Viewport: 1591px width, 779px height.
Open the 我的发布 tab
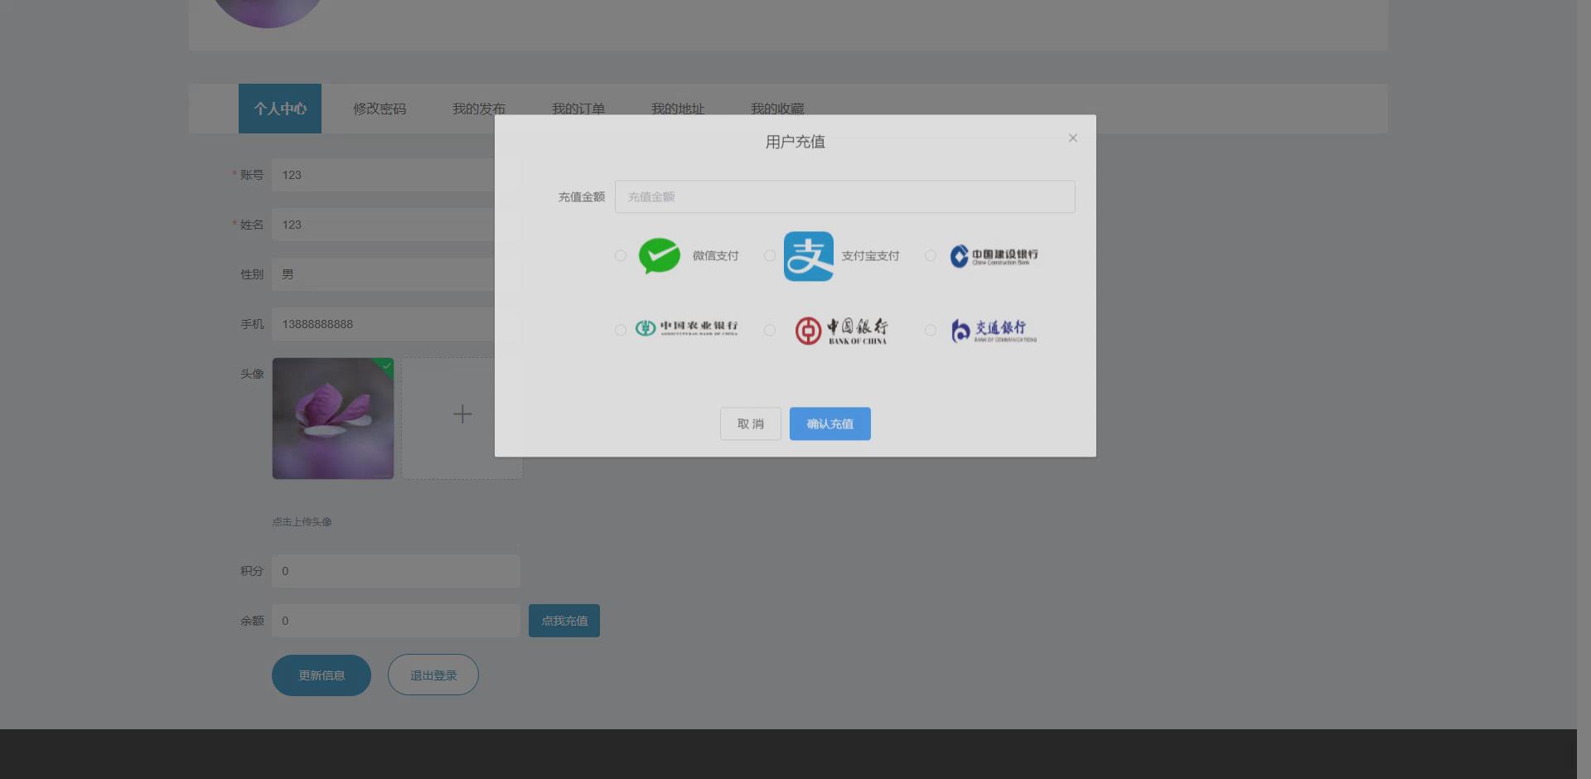[x=479, y=109]
